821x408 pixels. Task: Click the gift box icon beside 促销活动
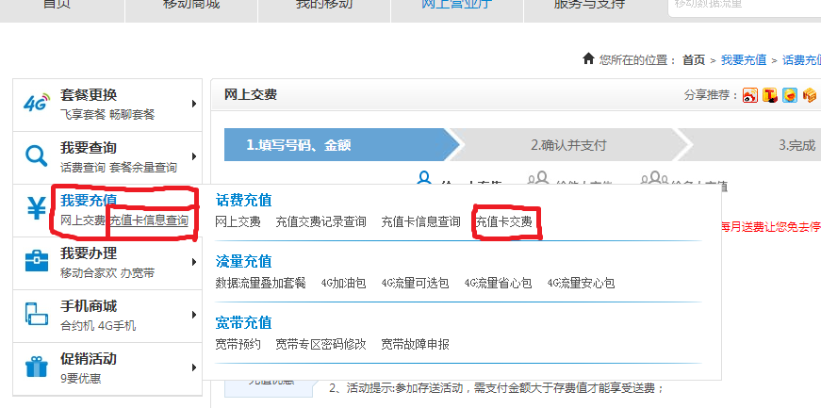click(x=36, y=367)
